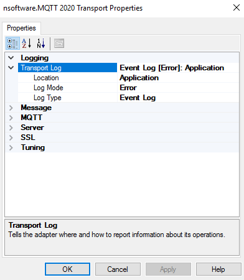
Task: Click the MQTT category label
Action: click(x=32, y=118)
